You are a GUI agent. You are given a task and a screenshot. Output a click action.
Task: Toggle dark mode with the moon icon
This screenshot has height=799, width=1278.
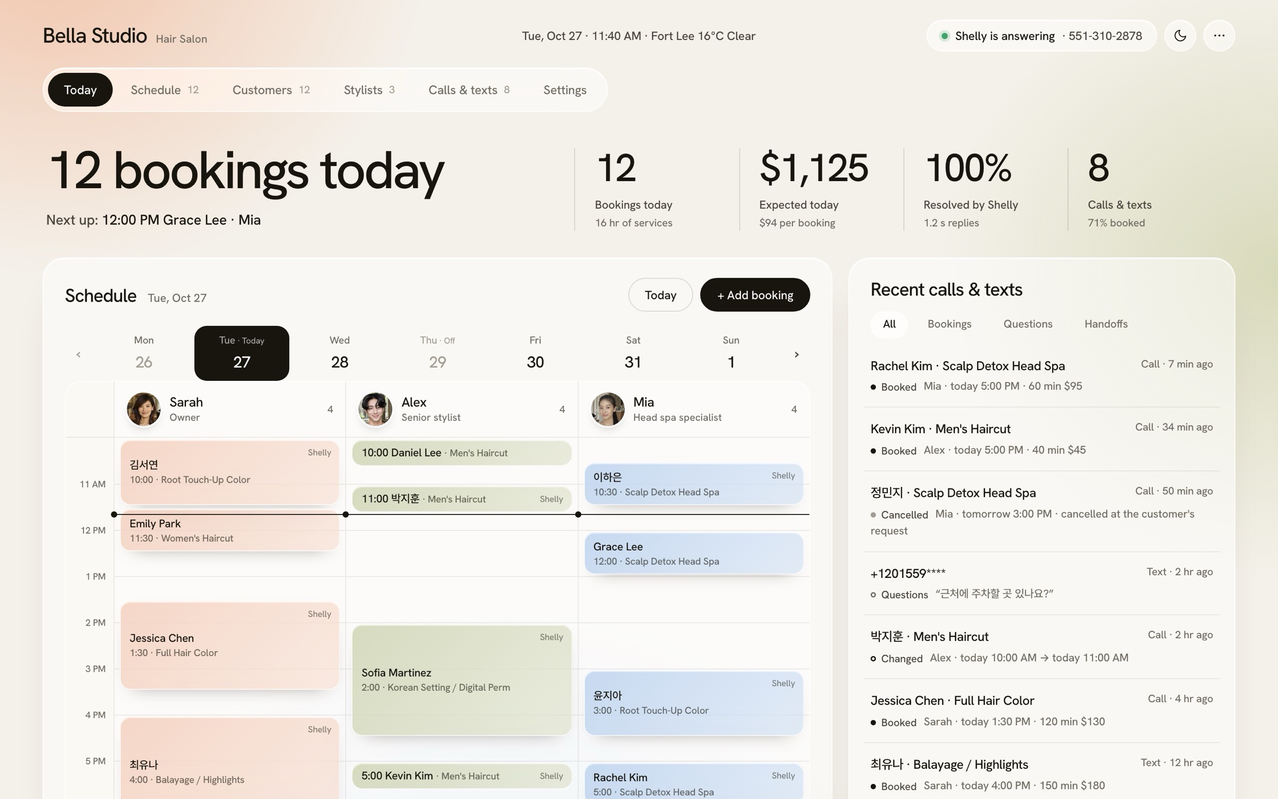(1180, 36)
